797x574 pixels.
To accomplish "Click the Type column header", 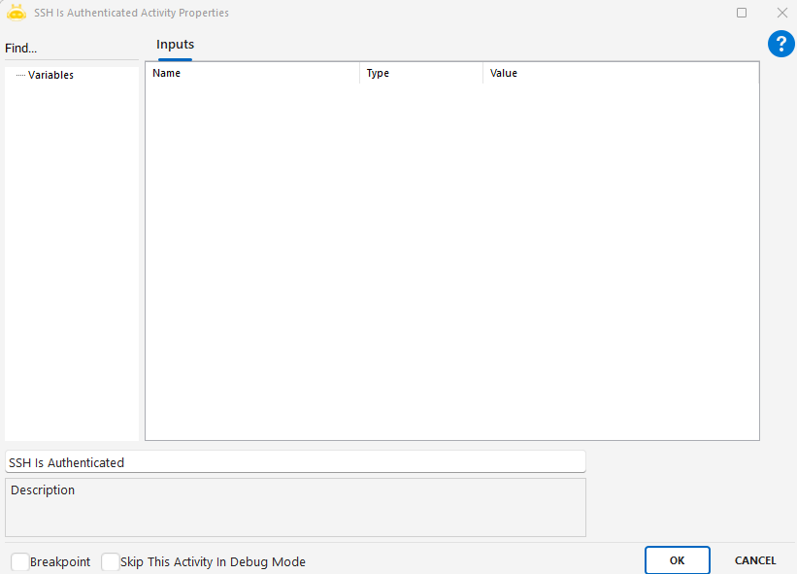I will (419, 74).
